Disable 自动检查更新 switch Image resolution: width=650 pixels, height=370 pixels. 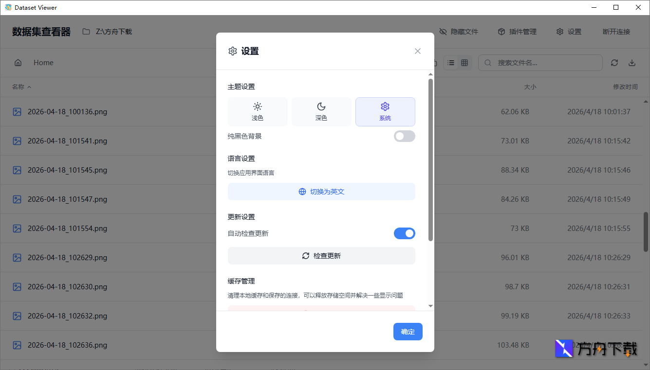[x=405, y=233]
